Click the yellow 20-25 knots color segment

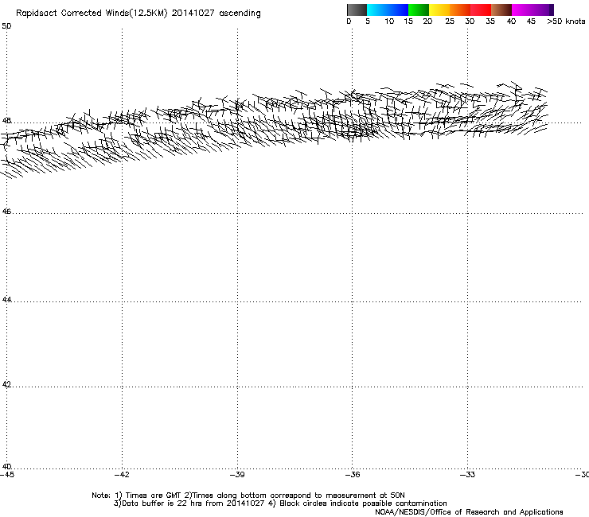coord(439,10)
